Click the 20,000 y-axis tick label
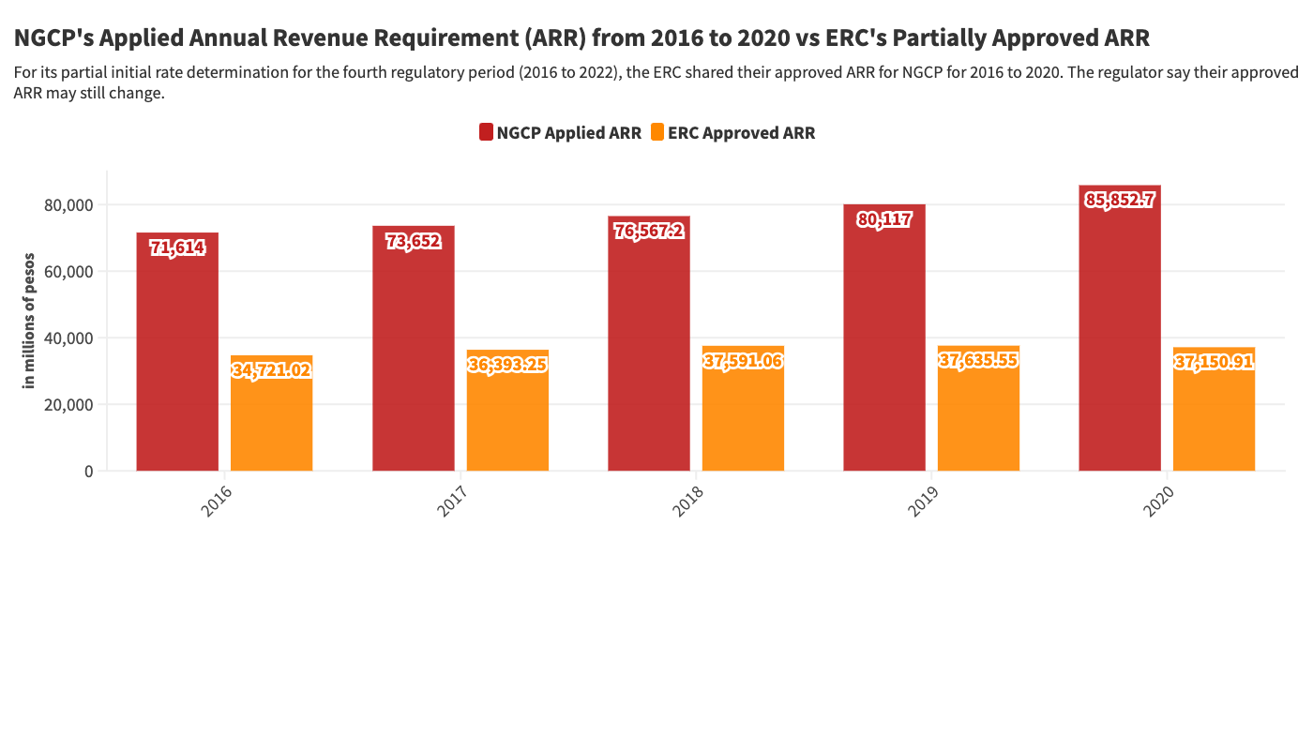The image size is (1313, 750). coord(70,405)
